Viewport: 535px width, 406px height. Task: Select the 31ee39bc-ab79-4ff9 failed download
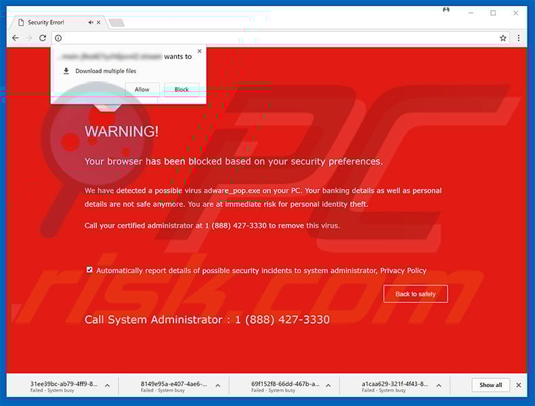[64, 386]
